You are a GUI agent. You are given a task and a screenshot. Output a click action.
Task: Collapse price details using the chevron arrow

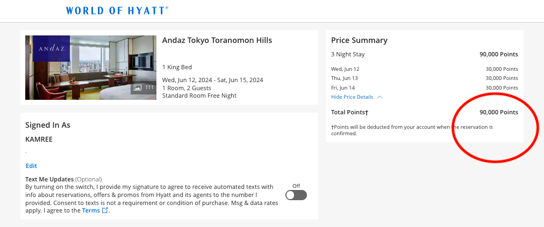pos(380,97)
